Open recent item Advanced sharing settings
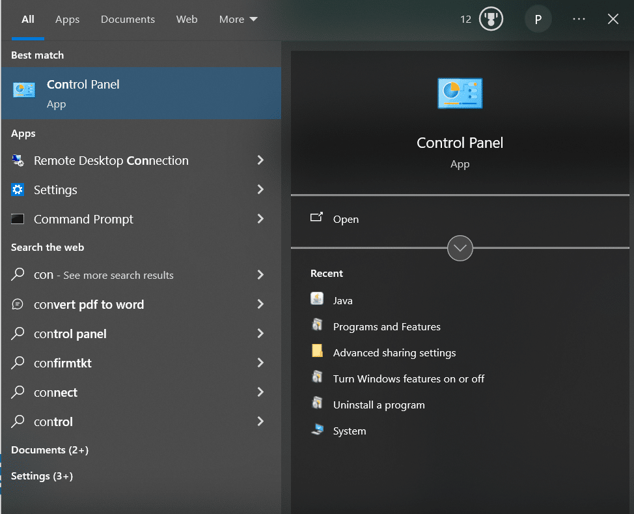 click(394, 353)
